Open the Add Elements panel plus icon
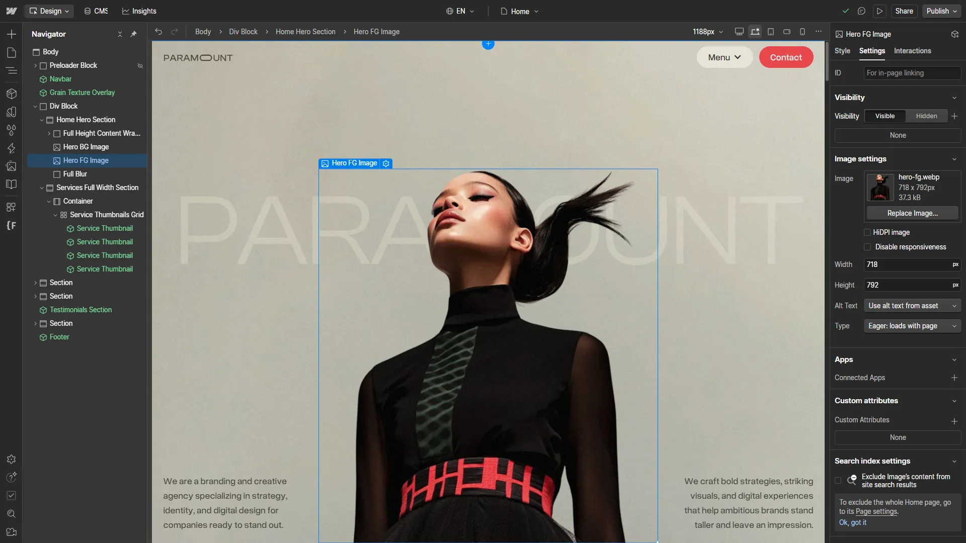The height and width of the screenshot is (543, 966). (11, 34)
